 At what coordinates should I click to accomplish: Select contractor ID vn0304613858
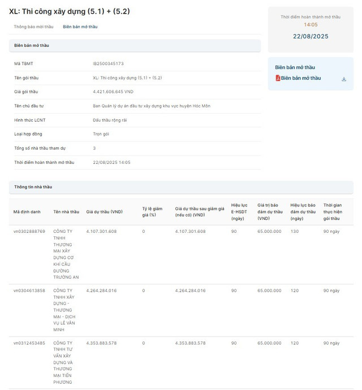pos(29,291)
